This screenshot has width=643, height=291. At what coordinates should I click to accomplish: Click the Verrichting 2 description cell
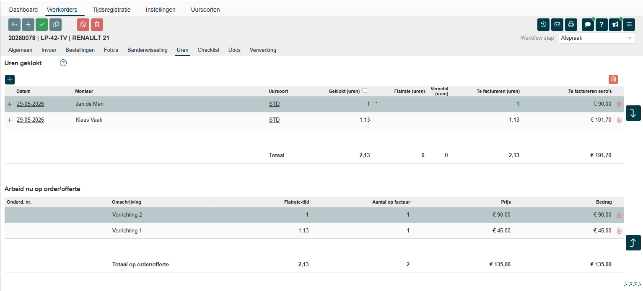coord(127,215)
